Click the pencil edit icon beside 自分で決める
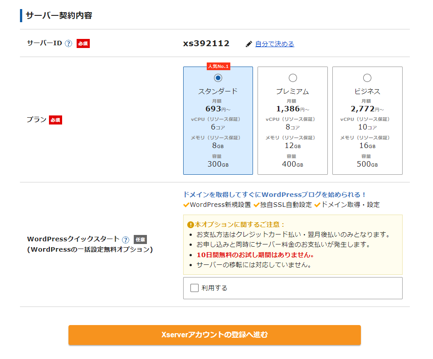The width and height of the screenshot is (433, 359). (x=249, y=43)
